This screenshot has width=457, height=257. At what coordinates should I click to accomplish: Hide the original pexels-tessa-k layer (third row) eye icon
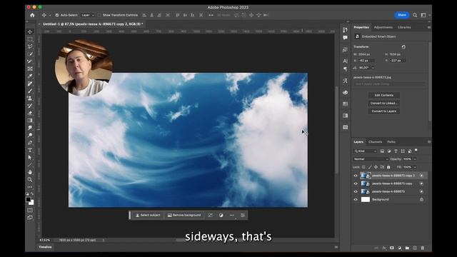(356, 191)
